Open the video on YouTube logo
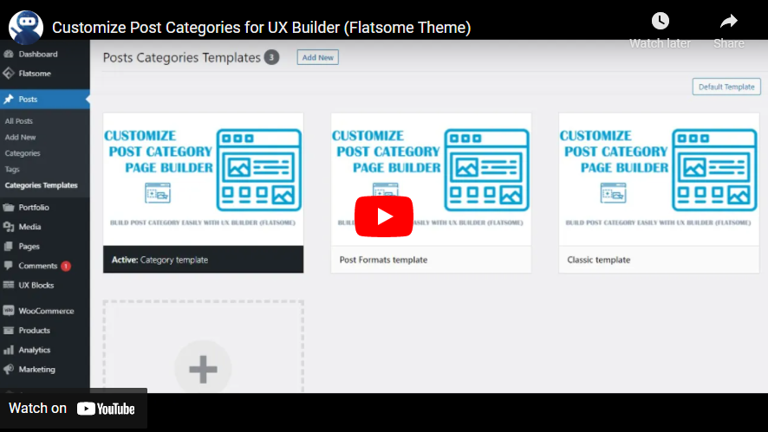This screenshot has width=768, height=432. [x=106, y=409]
